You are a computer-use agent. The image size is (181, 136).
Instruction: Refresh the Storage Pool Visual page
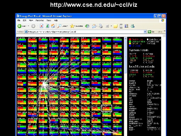pyautogui.click(x=47, y=26)
